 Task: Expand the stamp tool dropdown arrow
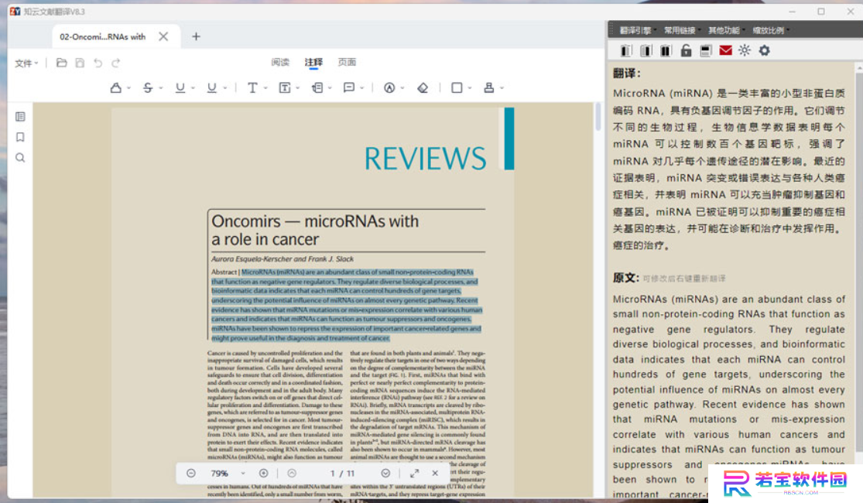coord(502,88)
